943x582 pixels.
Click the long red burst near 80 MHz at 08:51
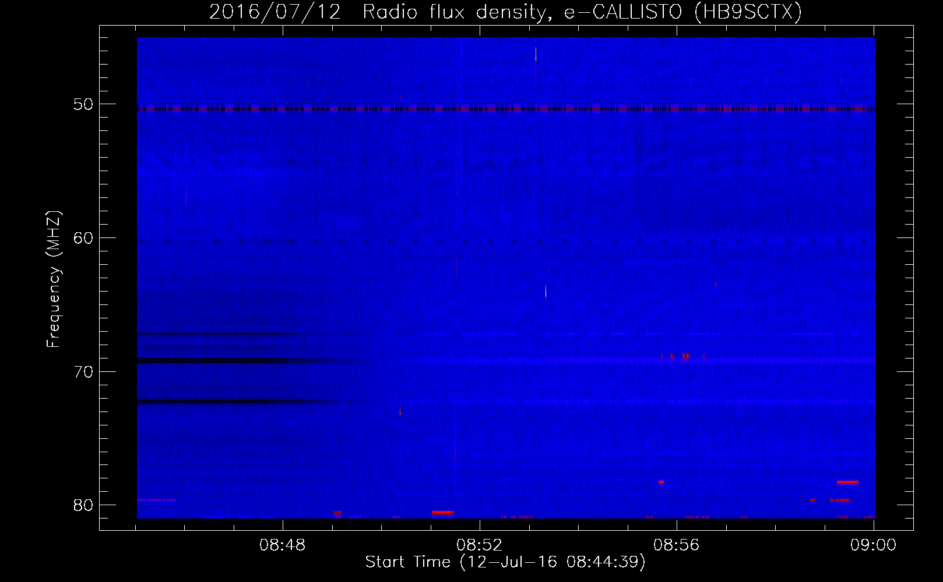pyautogui.click(x=443, y=512)
